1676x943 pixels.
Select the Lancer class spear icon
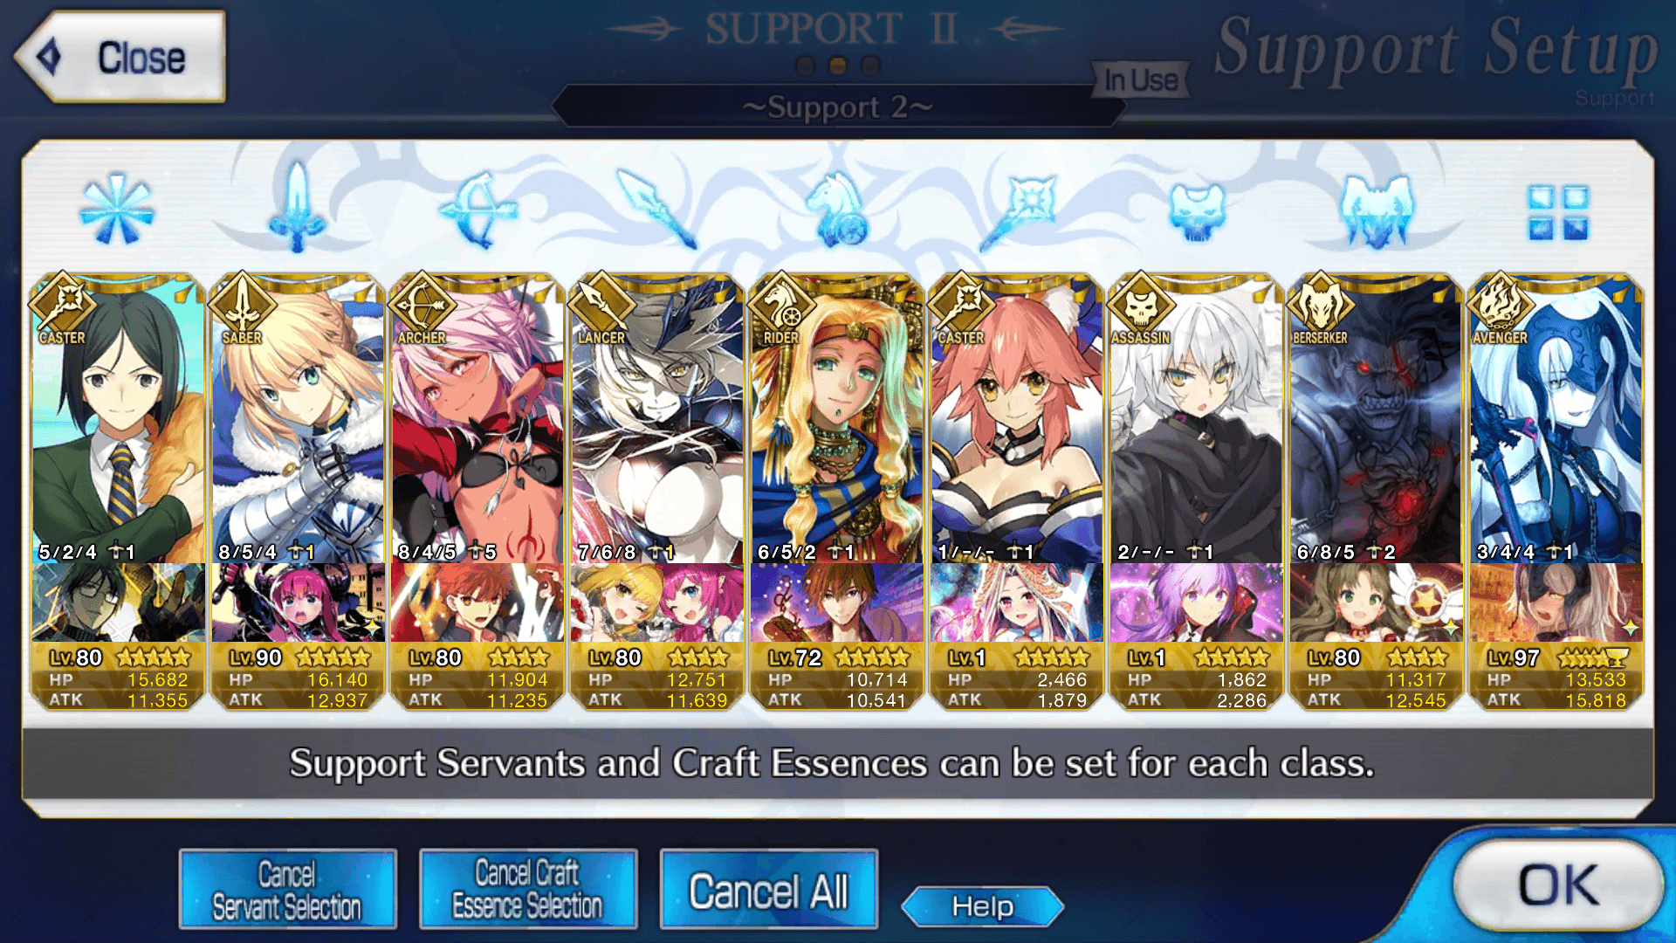[x=657, y=210]
